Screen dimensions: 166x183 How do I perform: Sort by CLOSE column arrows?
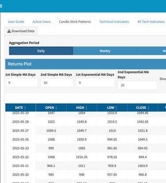(x=148, y=108)
